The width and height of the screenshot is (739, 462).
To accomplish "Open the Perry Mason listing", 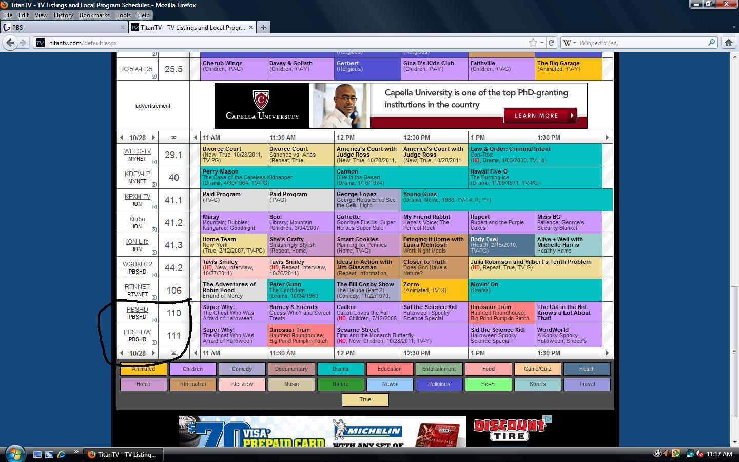I will click(267, 177).
